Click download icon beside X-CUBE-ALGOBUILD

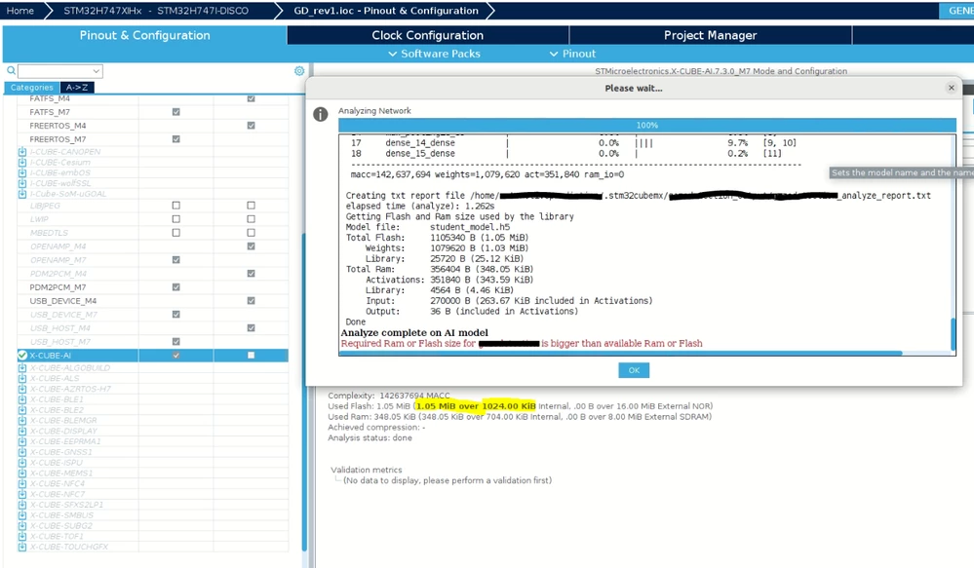click(x=22, y=368)
